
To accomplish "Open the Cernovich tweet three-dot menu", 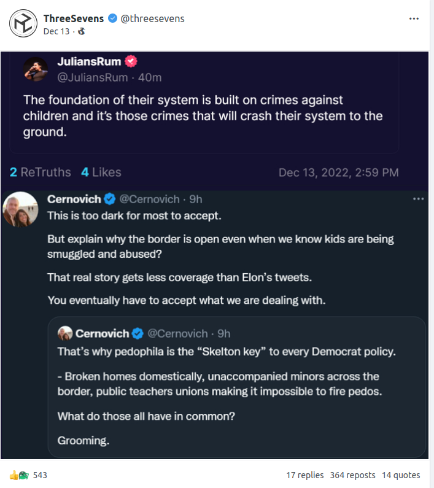I will 418,199.
